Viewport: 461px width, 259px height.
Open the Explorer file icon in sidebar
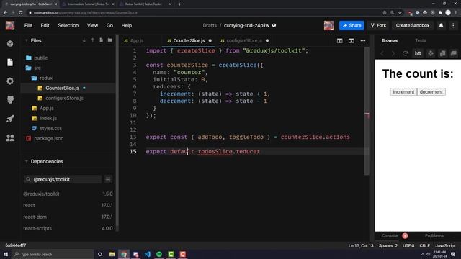point(10,63)
